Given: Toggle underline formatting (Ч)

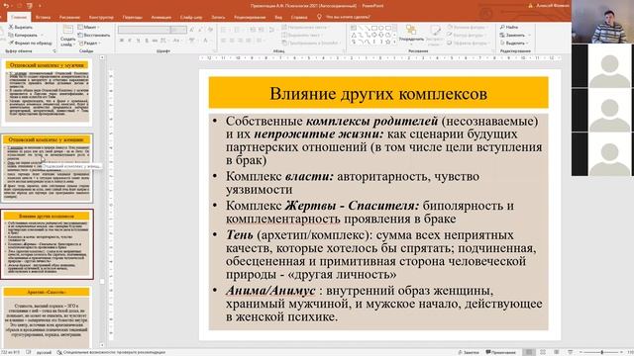Looking at the screenshot, I should pos(139,41).
